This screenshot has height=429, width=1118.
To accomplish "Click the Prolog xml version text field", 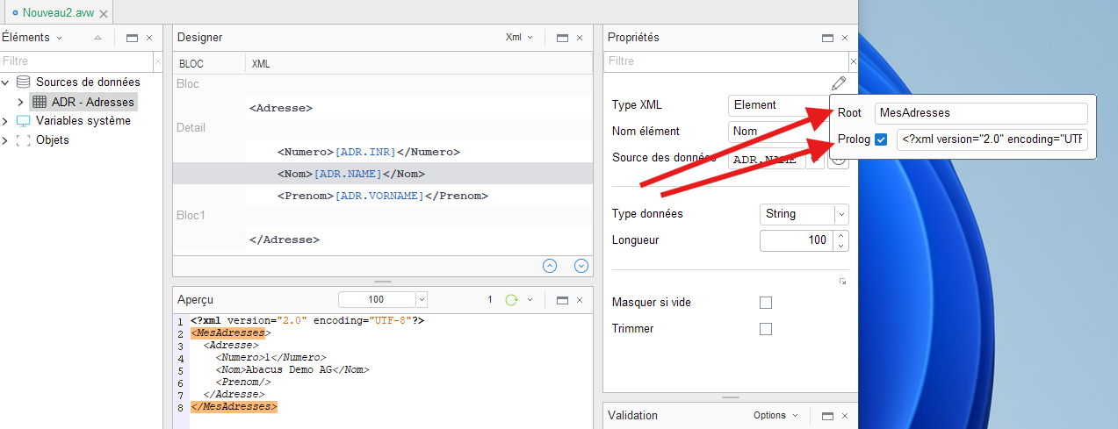I will click(992, 139).
